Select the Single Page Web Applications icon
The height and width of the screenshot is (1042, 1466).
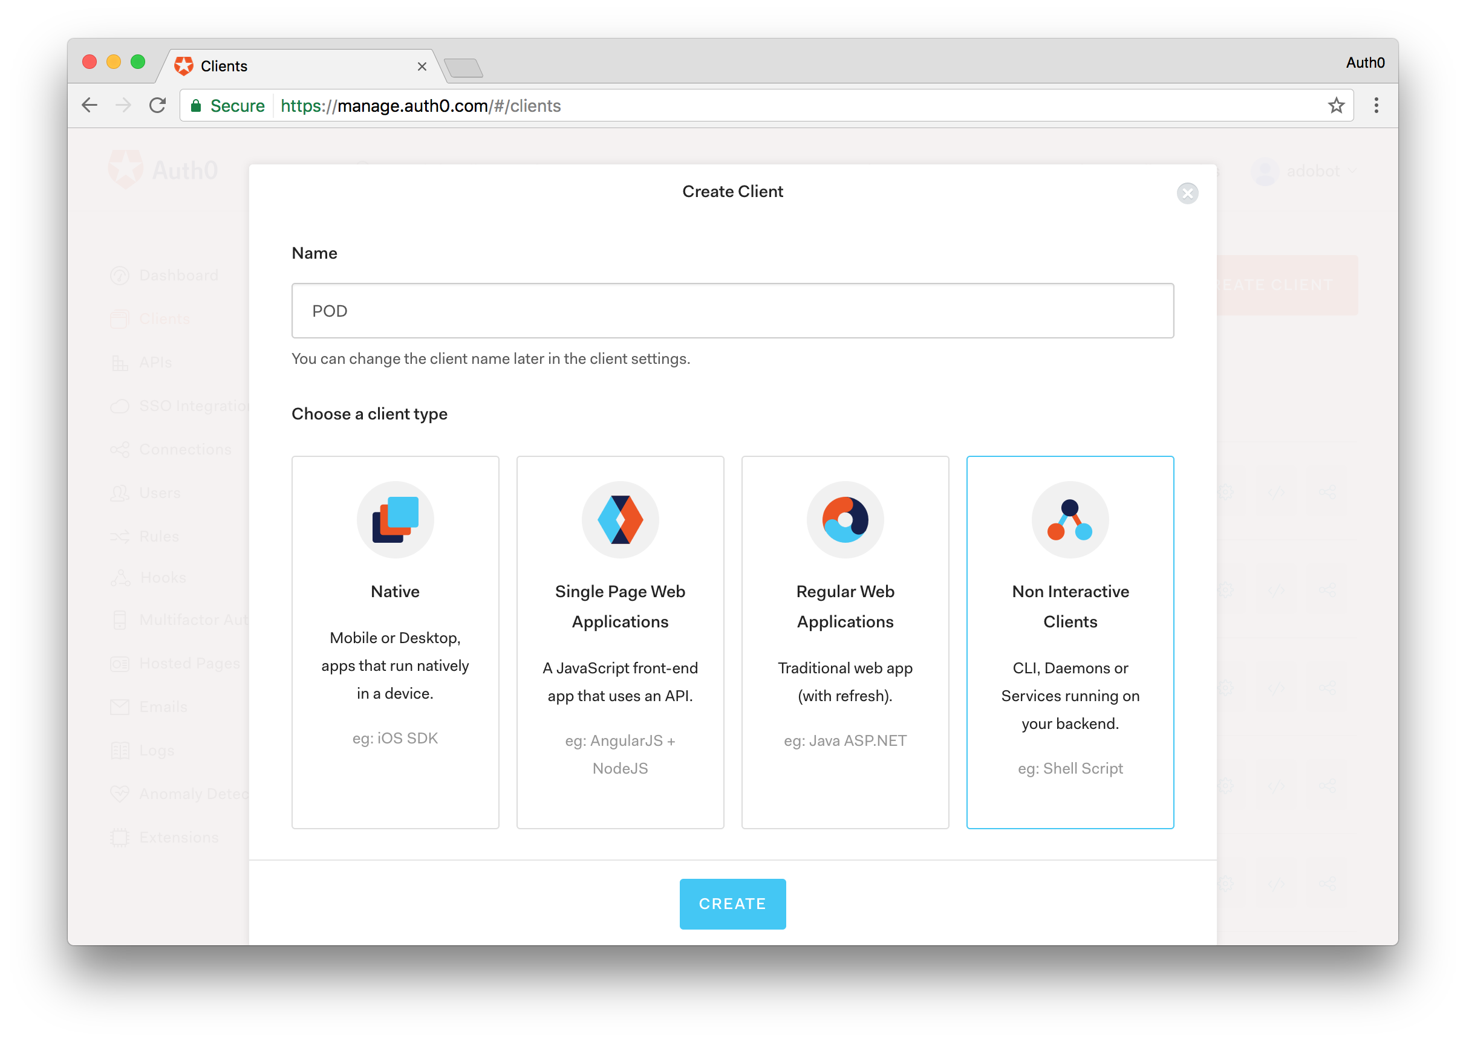621,520
